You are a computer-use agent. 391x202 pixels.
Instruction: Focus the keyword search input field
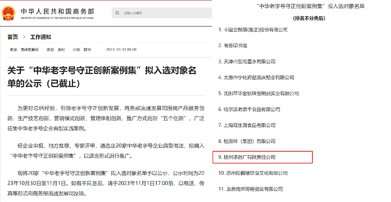point(162,13)
